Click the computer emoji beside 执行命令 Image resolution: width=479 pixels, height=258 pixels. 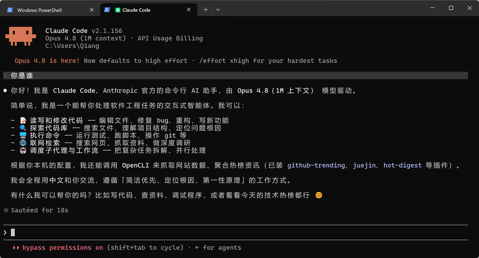click(23, 136)
